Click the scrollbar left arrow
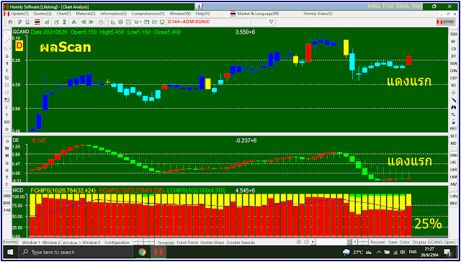The height and width of the screenshot is (262, 461). pyautogui.click(x=313, y=242)
